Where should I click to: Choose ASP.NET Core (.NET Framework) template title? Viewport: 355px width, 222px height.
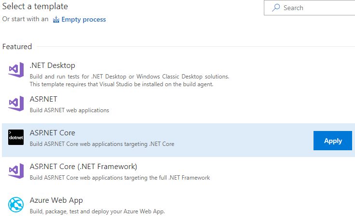tap(83, 167)
